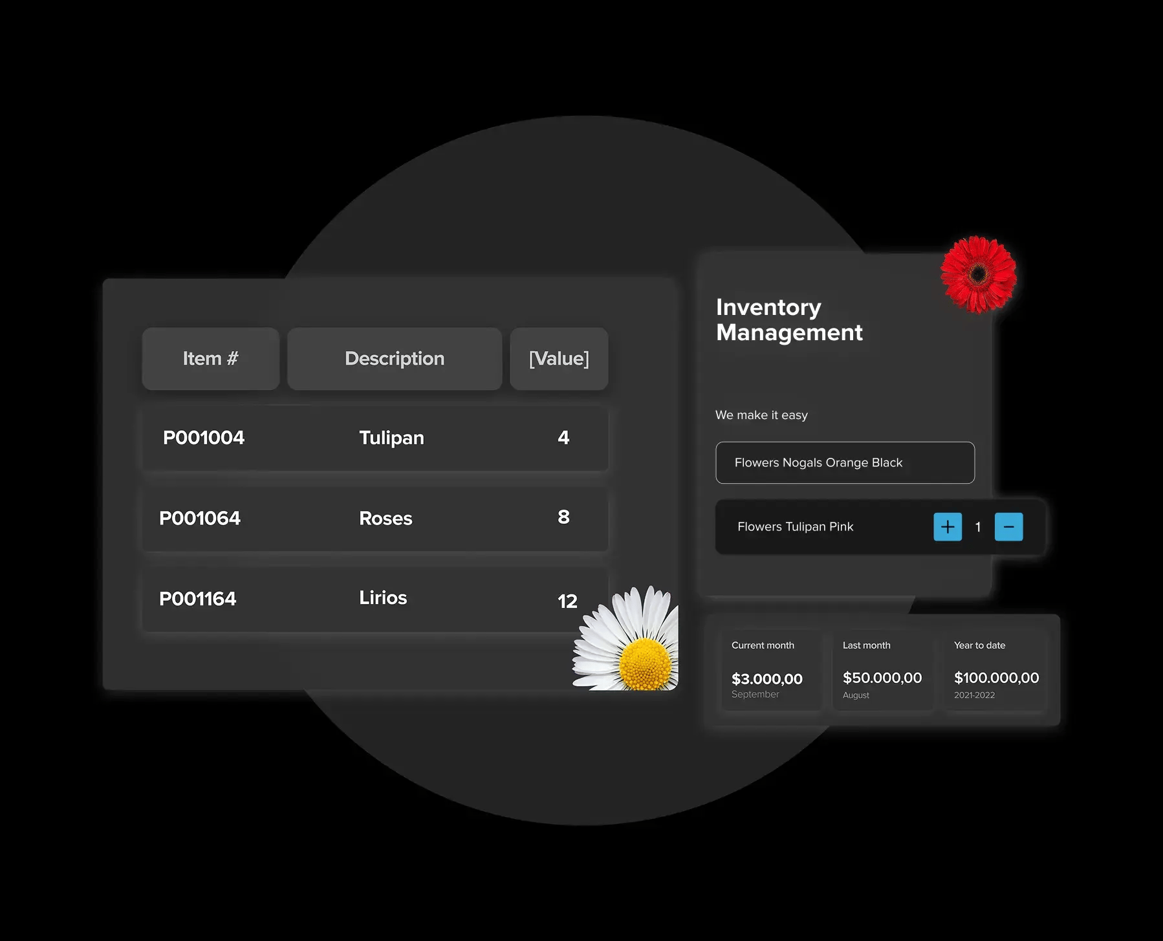Screen dimensions: 1163x941
Task: Click the blue plus quantity button
Action: (947, 527)
